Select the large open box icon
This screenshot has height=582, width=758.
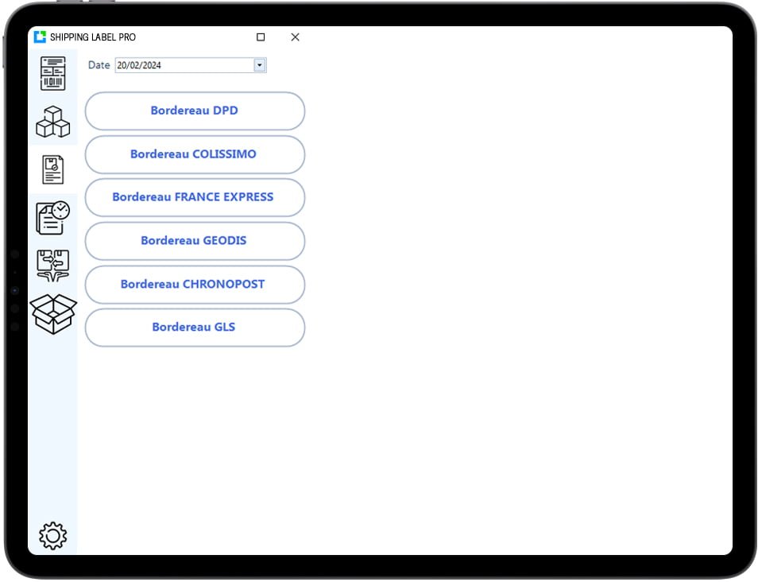pyautogui.click(x=53, y=314)
